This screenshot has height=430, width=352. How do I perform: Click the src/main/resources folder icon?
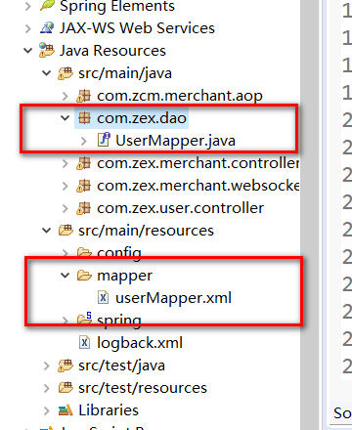click(66, 231)
